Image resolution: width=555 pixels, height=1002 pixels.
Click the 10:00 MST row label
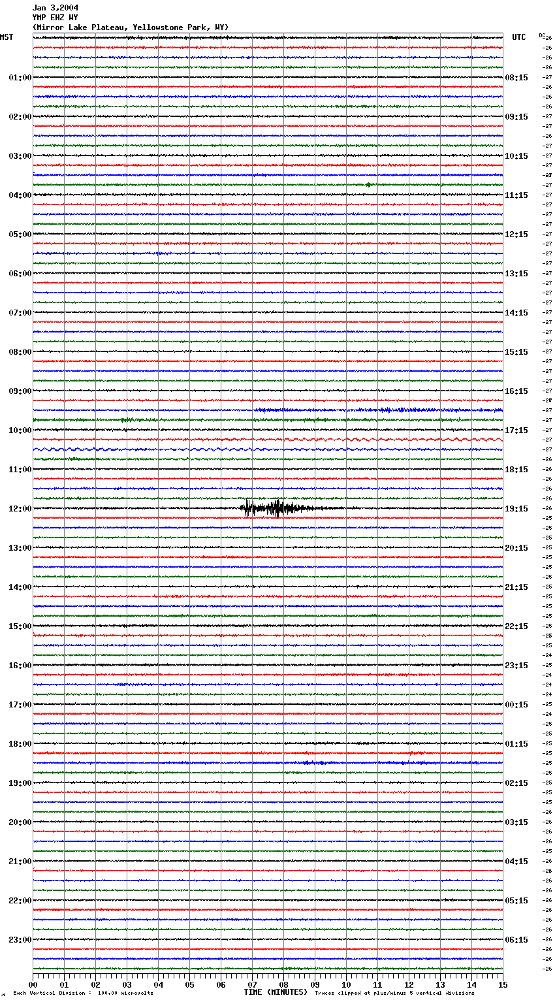point(20,430)
